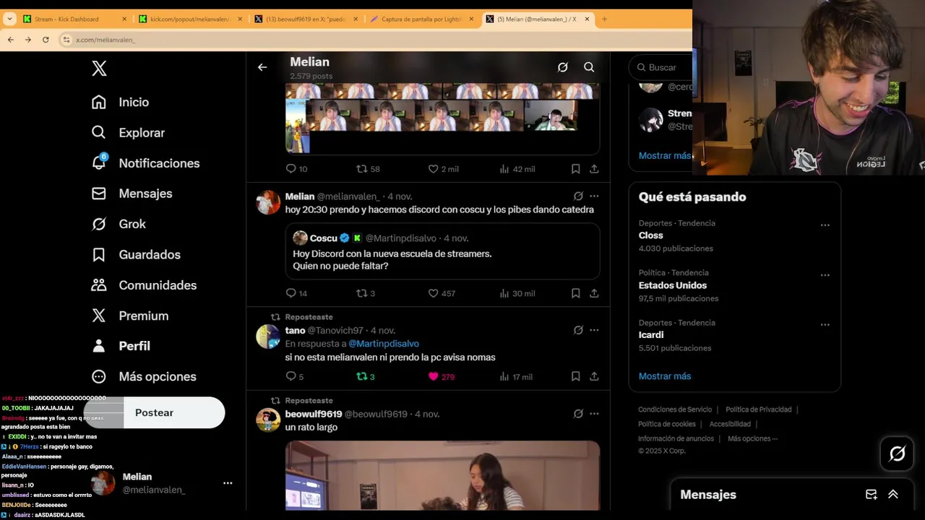
Task: Open Grok in sidebar
Action: (119, 224)
